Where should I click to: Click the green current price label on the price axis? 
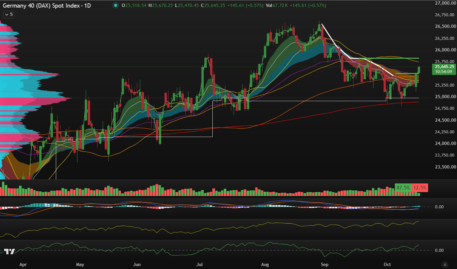tap(444, 69)
